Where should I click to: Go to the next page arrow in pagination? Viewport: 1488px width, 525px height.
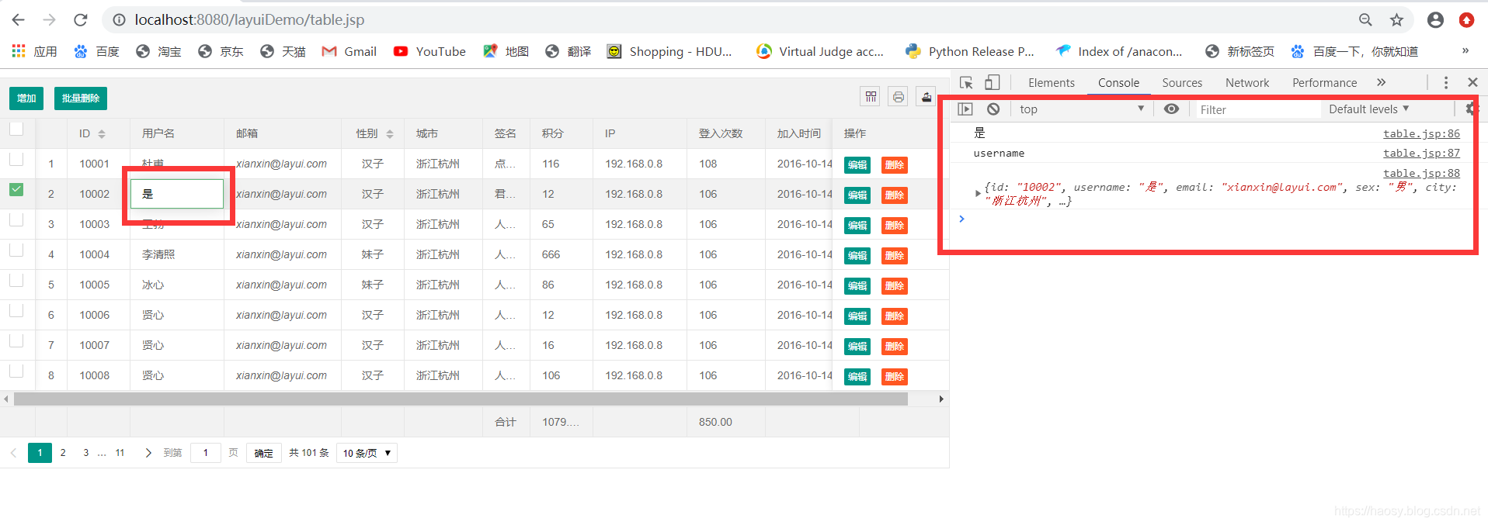pos(148,453)
